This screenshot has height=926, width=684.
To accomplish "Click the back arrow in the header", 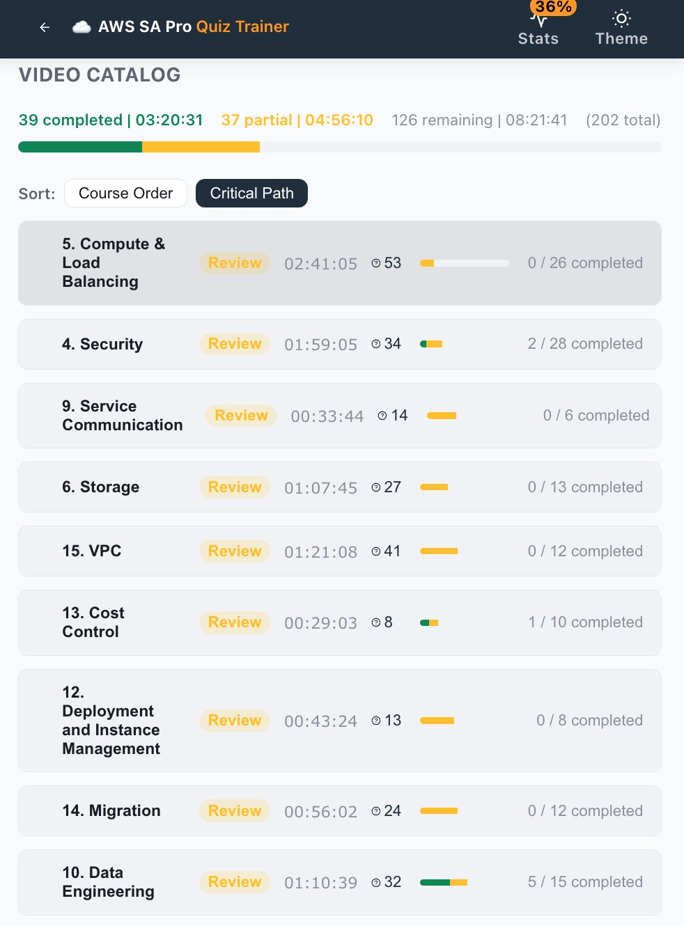I will [x=45, y=27].
